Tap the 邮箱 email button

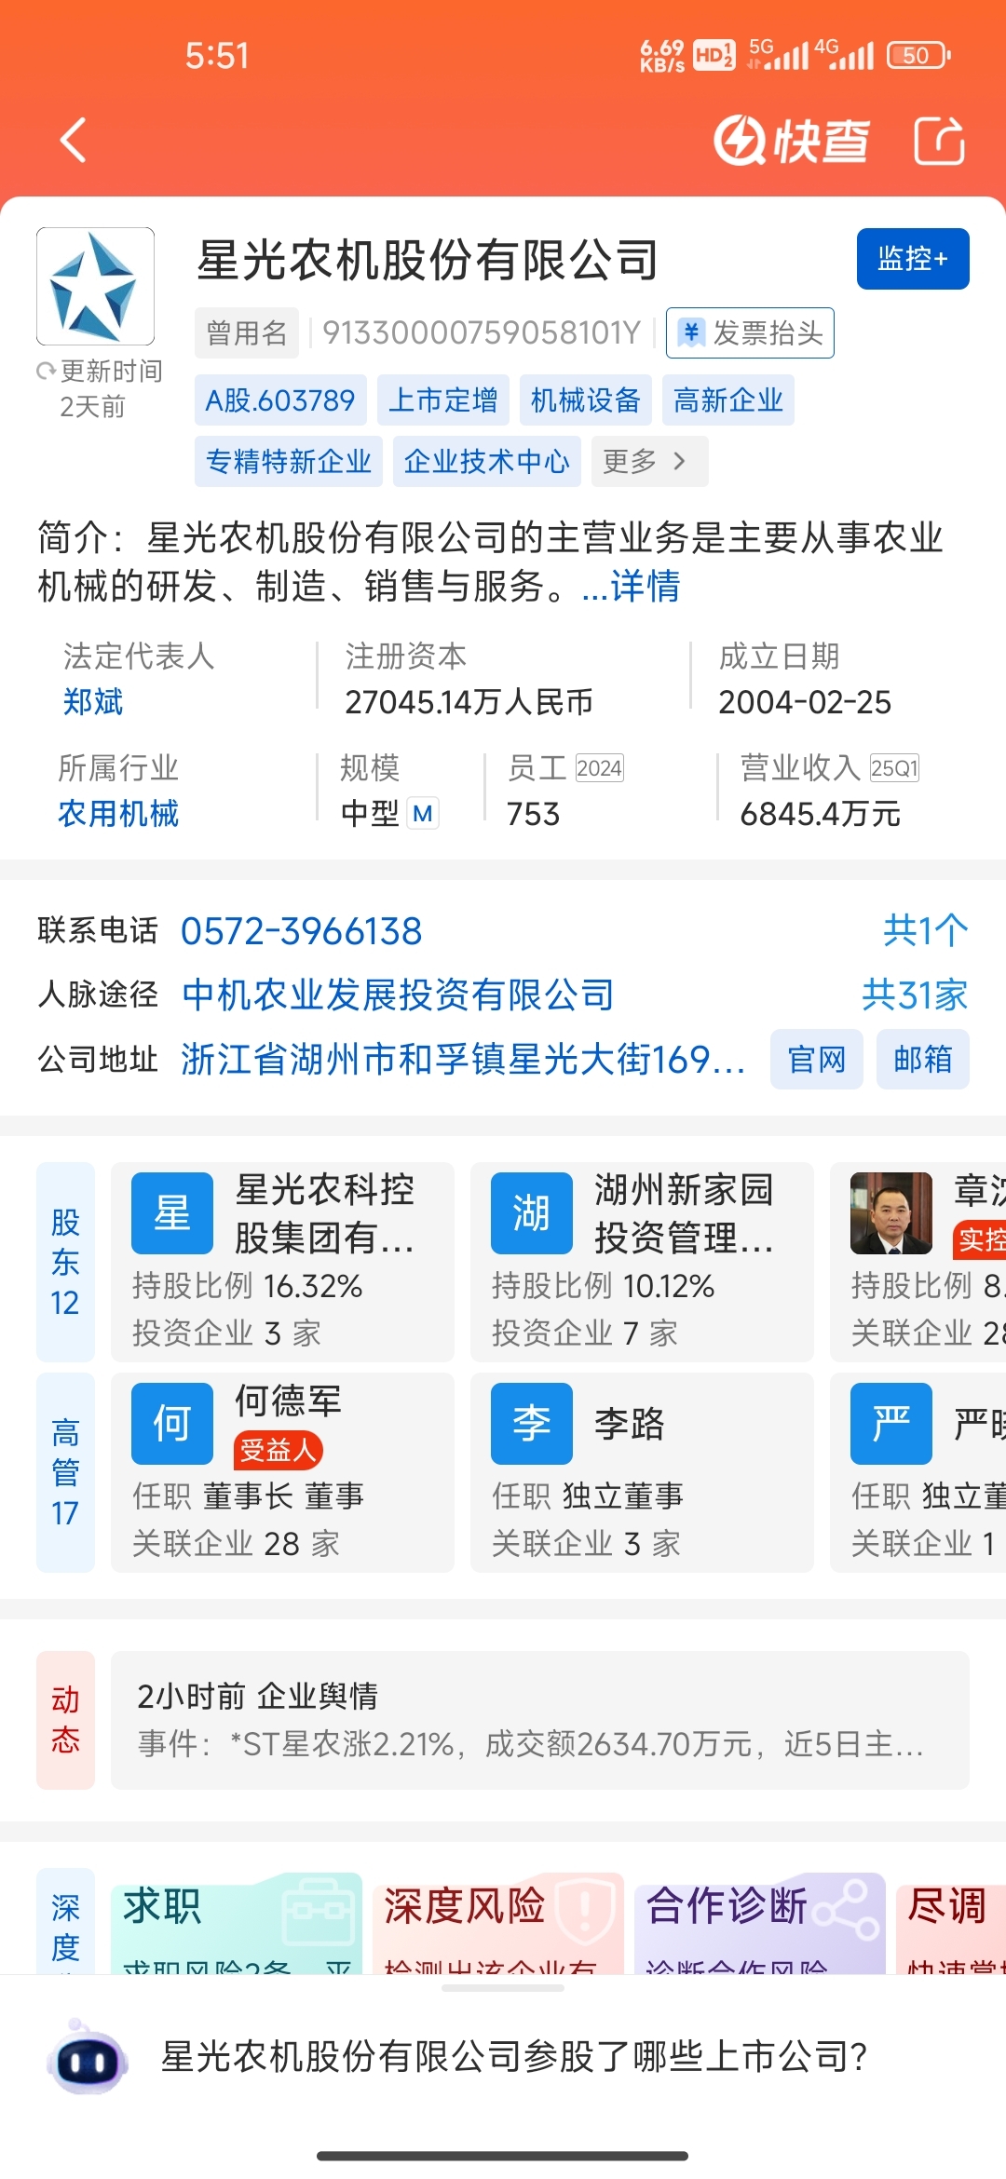tap(923, 1060)
